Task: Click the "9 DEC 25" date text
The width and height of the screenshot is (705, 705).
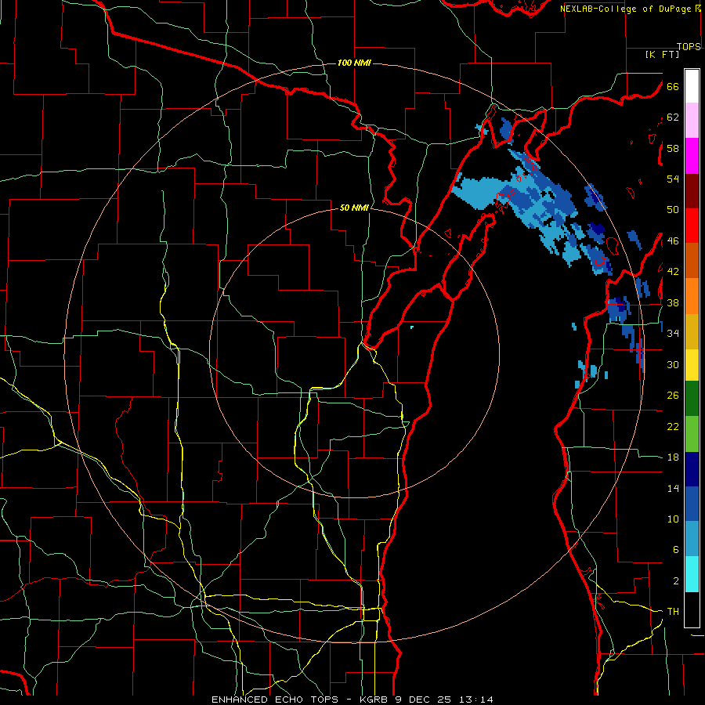Action: pos(423,700)
